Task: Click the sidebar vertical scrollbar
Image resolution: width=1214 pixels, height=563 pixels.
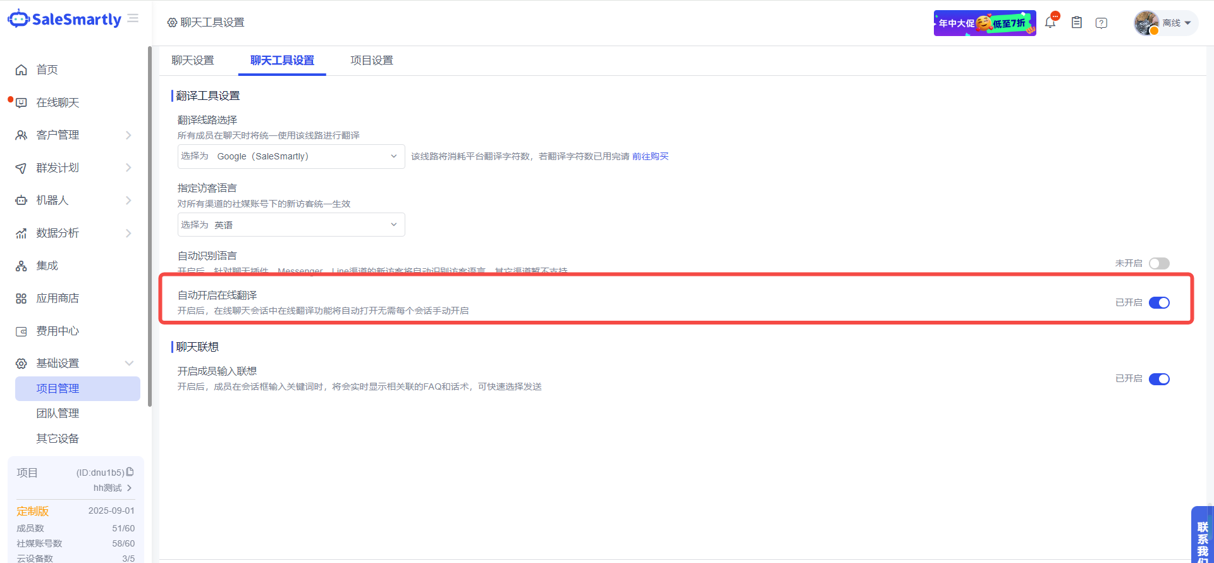Action: (x=150, y=226)
